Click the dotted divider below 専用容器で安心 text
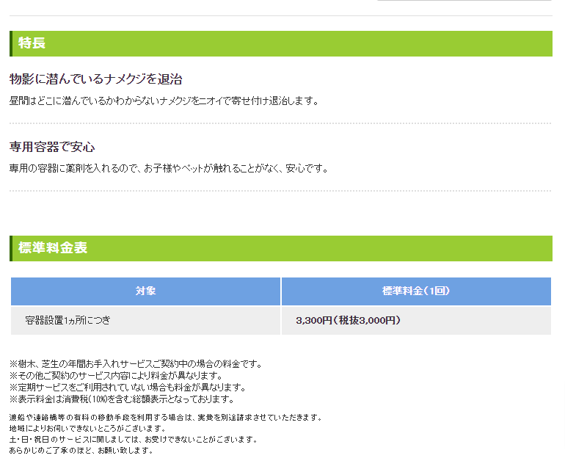This screenshot has width=565, height=461. 280,191
